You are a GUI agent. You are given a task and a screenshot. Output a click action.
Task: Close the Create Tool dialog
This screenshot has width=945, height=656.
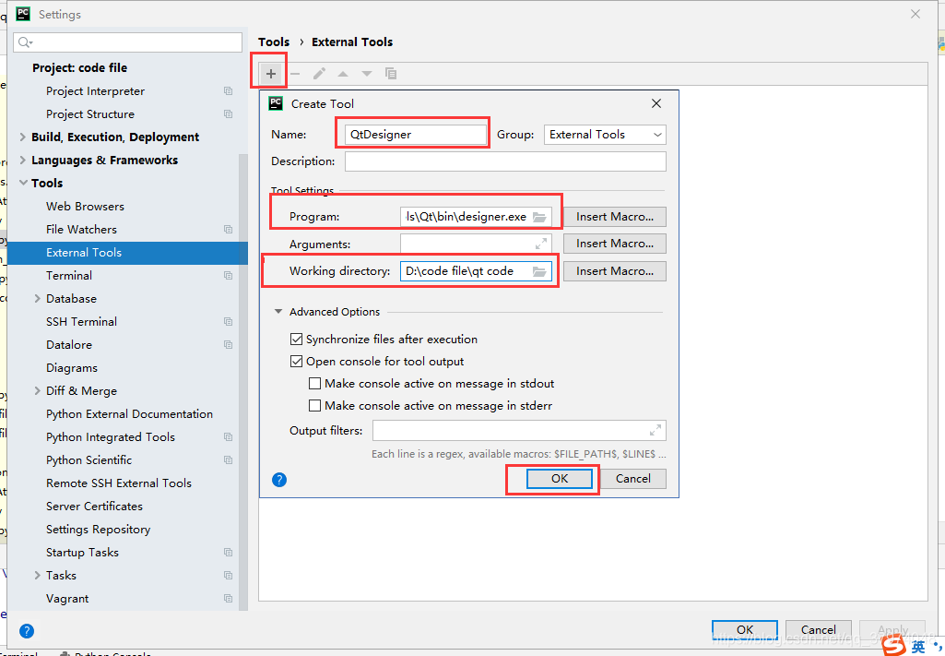pyautogui.click(x=656, y=103)
